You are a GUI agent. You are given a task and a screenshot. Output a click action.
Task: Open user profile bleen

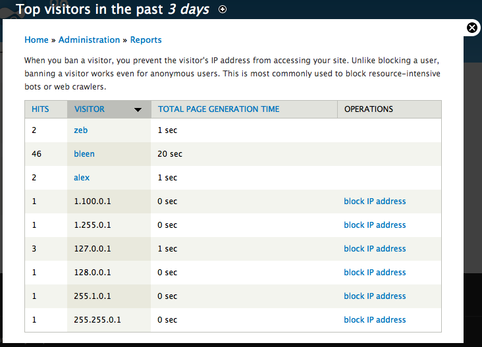point(84,153)
